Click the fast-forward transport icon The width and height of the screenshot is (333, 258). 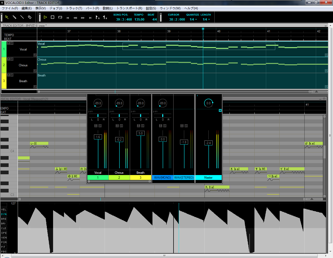[x=83, y=18]
